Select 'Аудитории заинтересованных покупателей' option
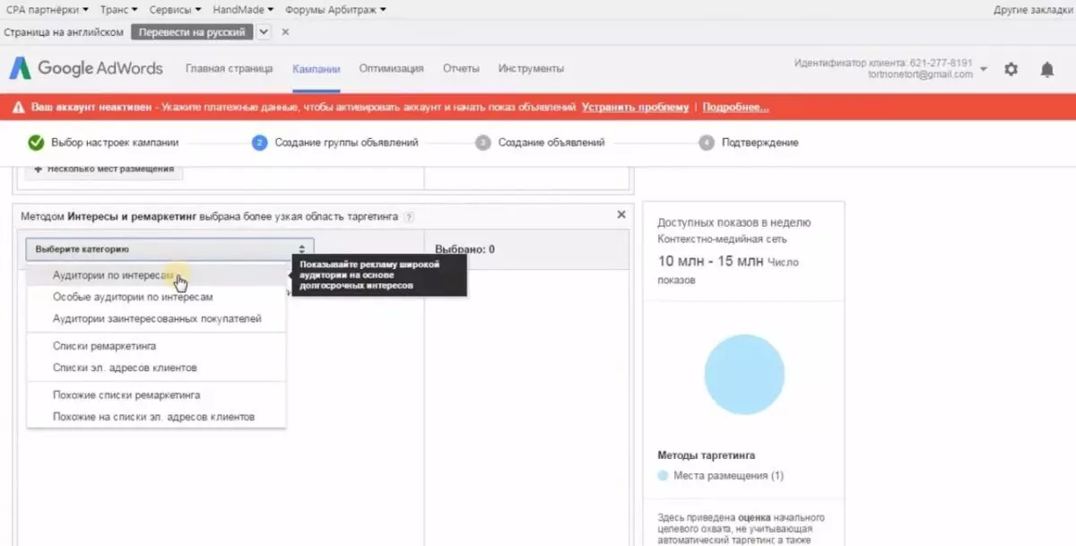The width and height of the screenshot is (1076, 546). click(157, 318)
